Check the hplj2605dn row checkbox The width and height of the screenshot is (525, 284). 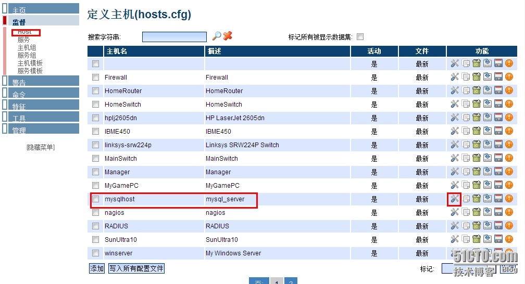pyautogui.click(x=96, y=118)
